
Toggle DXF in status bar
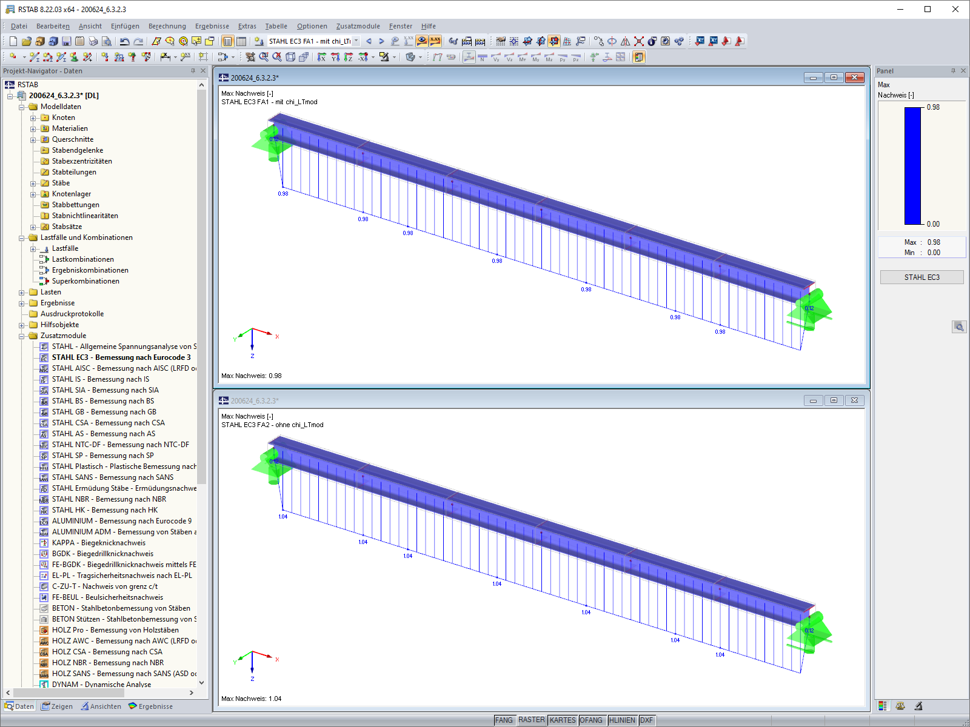pyautogui.click(x=647, y=720)
